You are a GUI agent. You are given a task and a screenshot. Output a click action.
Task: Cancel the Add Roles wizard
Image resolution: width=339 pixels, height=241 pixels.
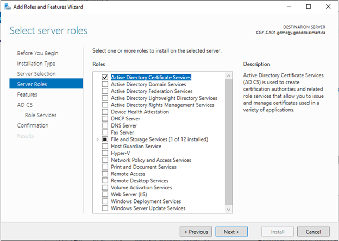click(x=313, y=232)
